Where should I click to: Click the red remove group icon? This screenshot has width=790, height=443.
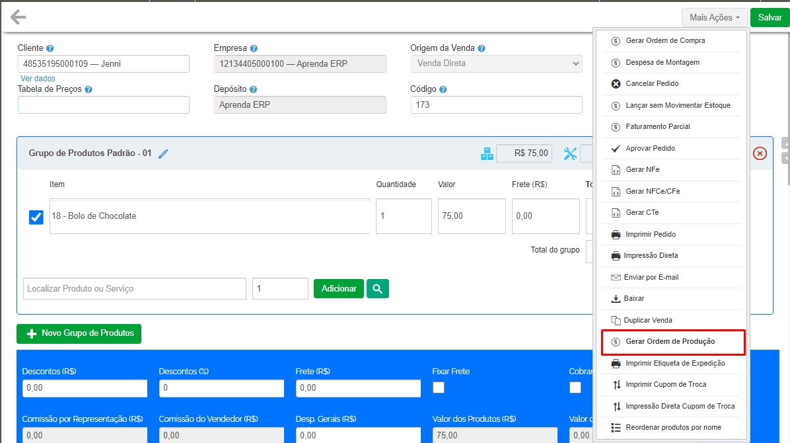tap(760, 153)
